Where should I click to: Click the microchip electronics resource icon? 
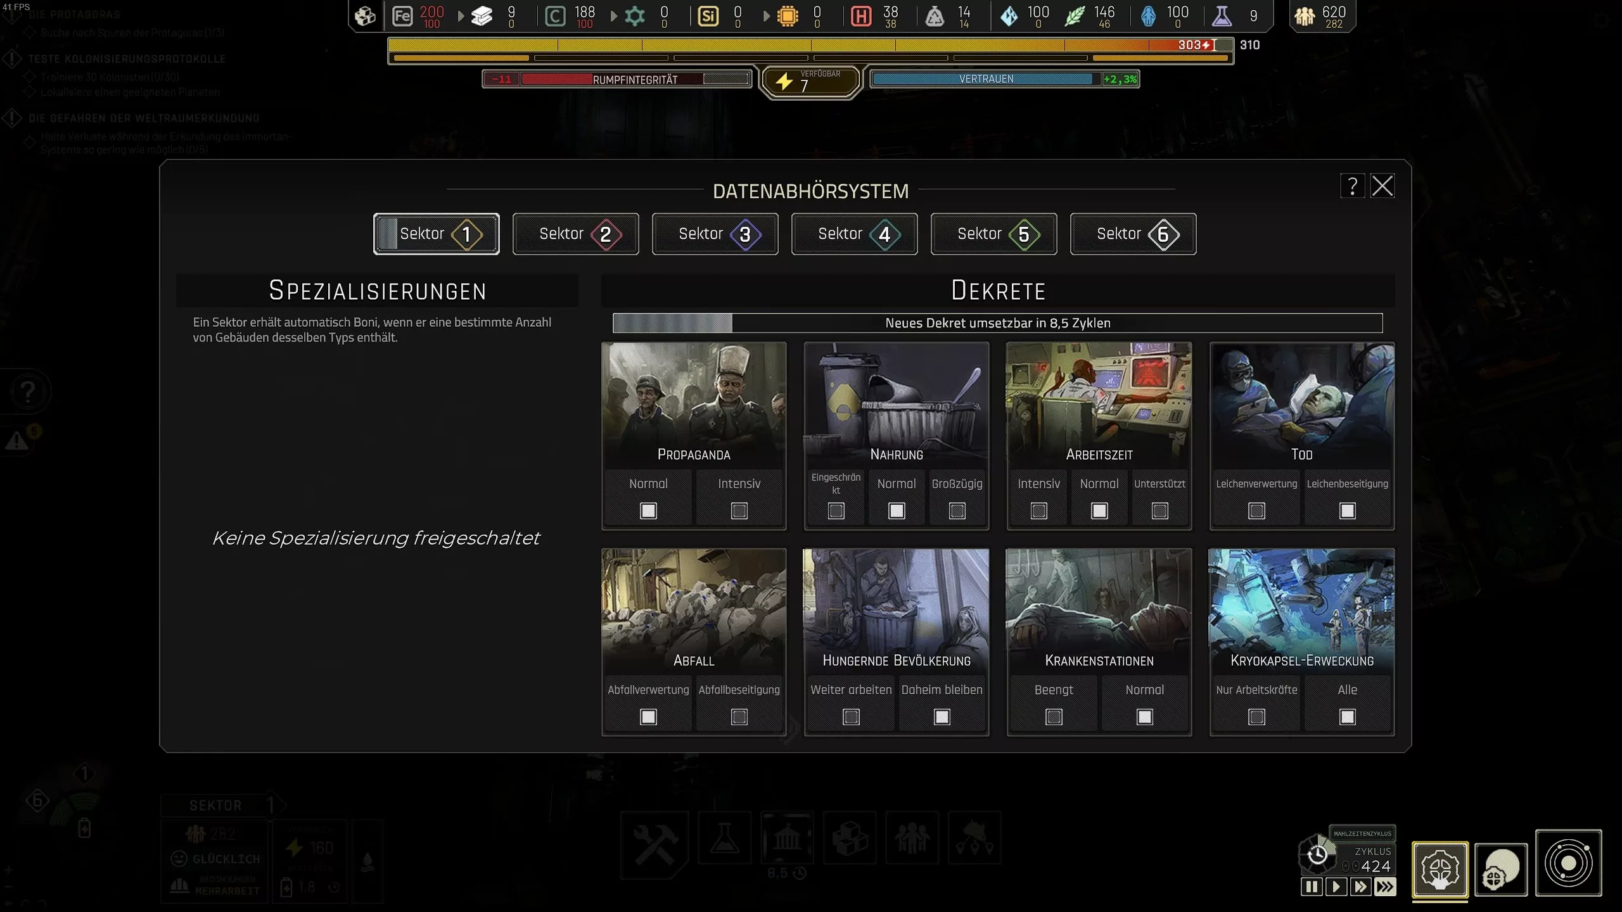[x=788, y=16]
